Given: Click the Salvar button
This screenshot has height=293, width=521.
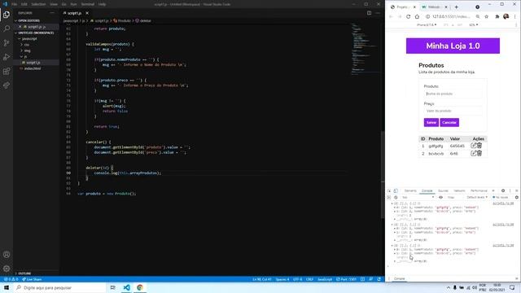Looking at the screenshot, I should point(431,123).
